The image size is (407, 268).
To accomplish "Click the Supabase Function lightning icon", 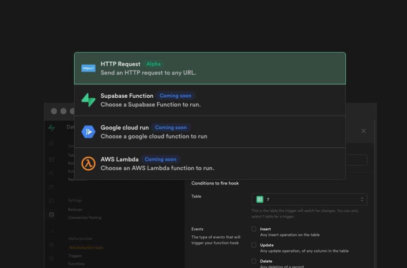I will pyautogui.click(x=88, y=100).
